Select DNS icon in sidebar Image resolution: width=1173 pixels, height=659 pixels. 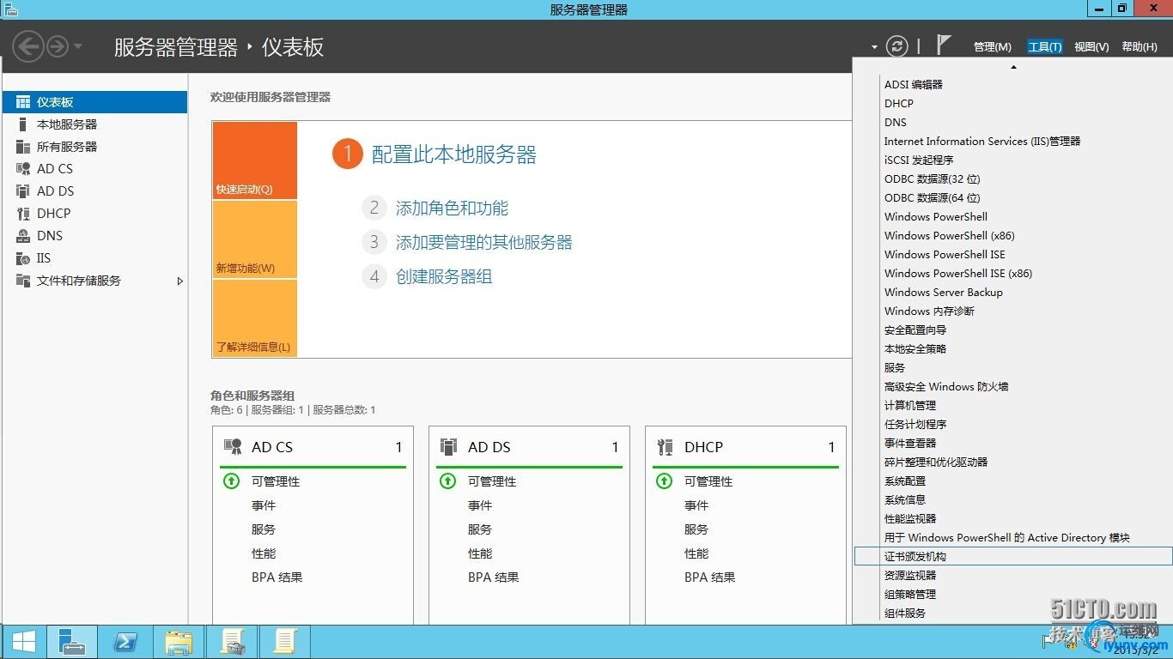[x=23, y=236]
